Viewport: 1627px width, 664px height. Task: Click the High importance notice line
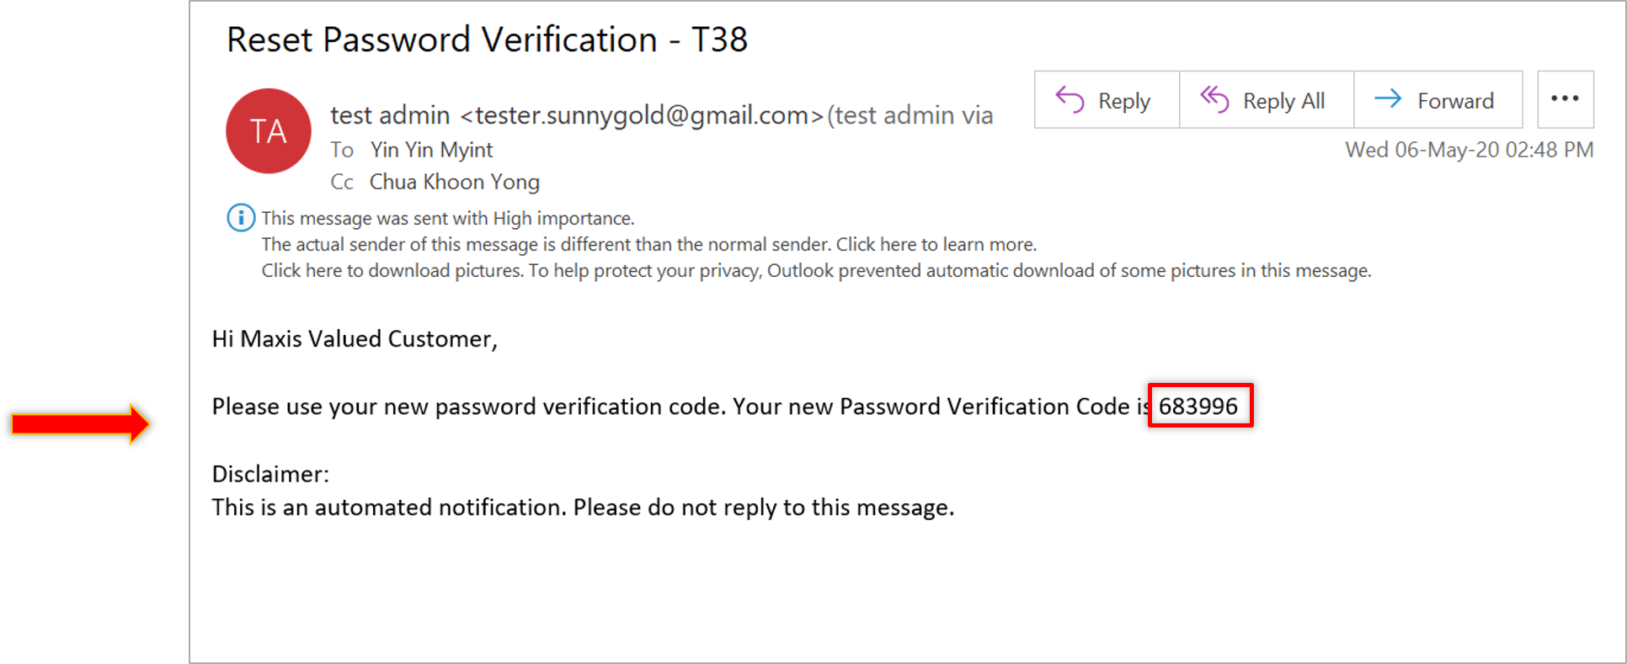click(x=447, y=219)
